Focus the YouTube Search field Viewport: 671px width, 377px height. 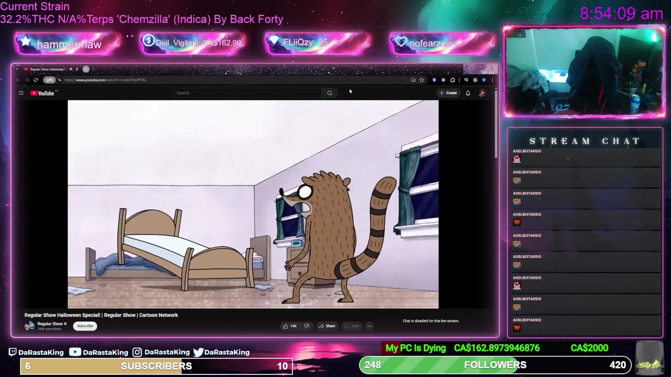click(247, 93)
